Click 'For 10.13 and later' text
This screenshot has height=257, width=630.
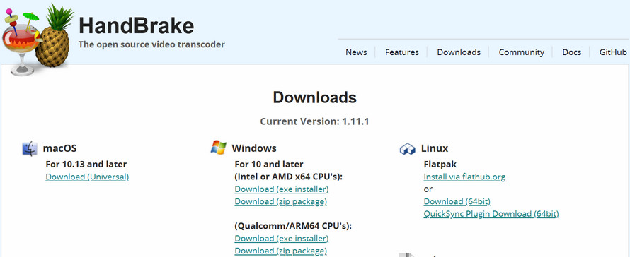point(86,165)
